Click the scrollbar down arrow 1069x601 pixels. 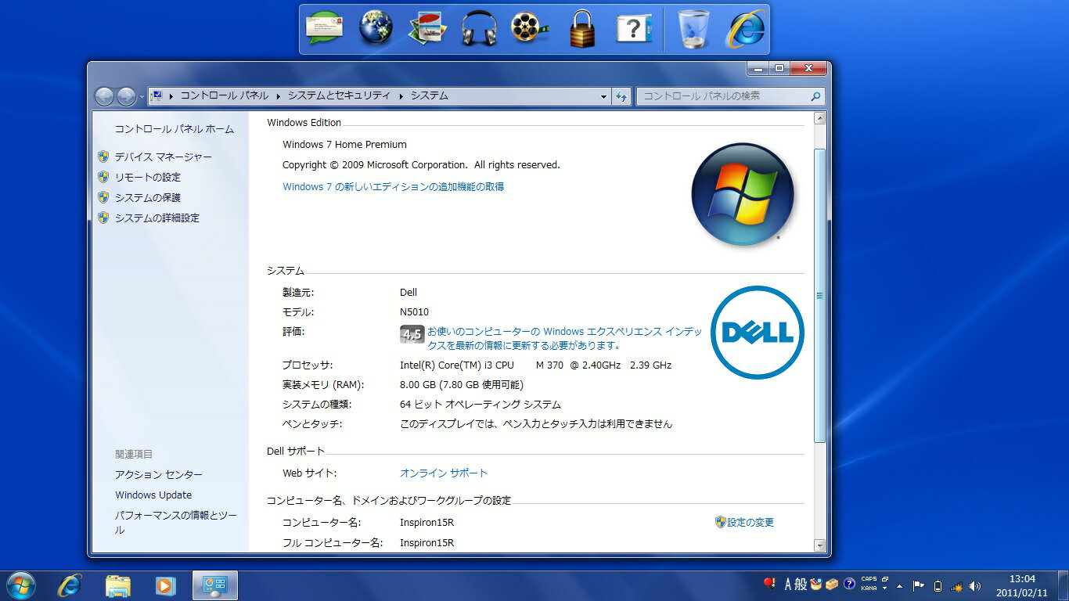(x=819, y=545)
